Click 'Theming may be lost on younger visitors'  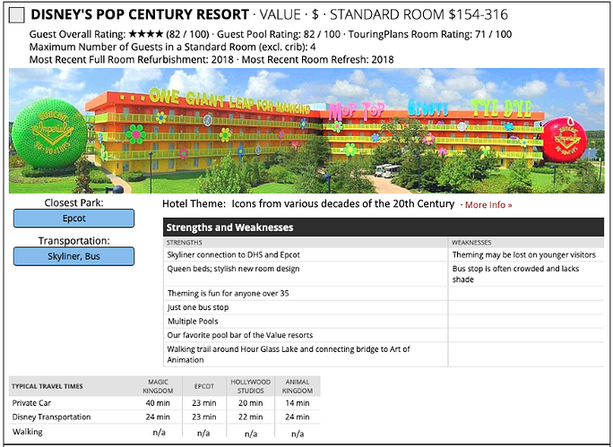tap(524, 254)
